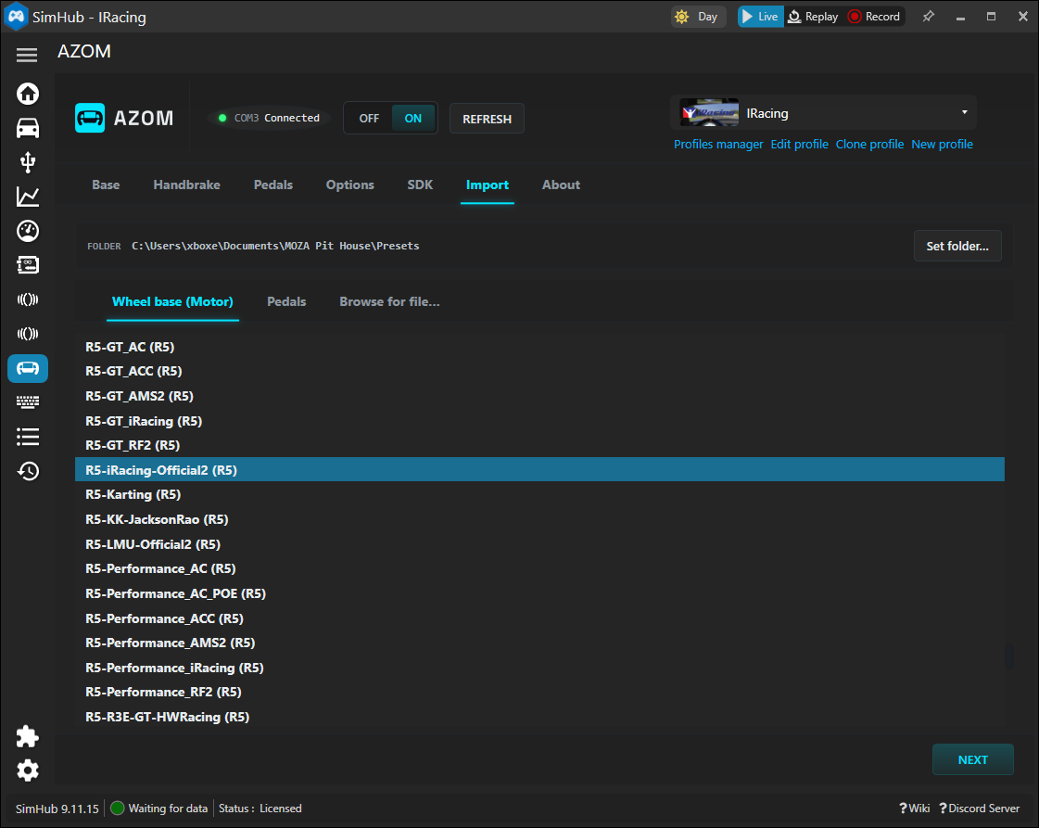Click the Presets folder path text
Viewport: 1039px width, 828px height.
coord(275,246)
